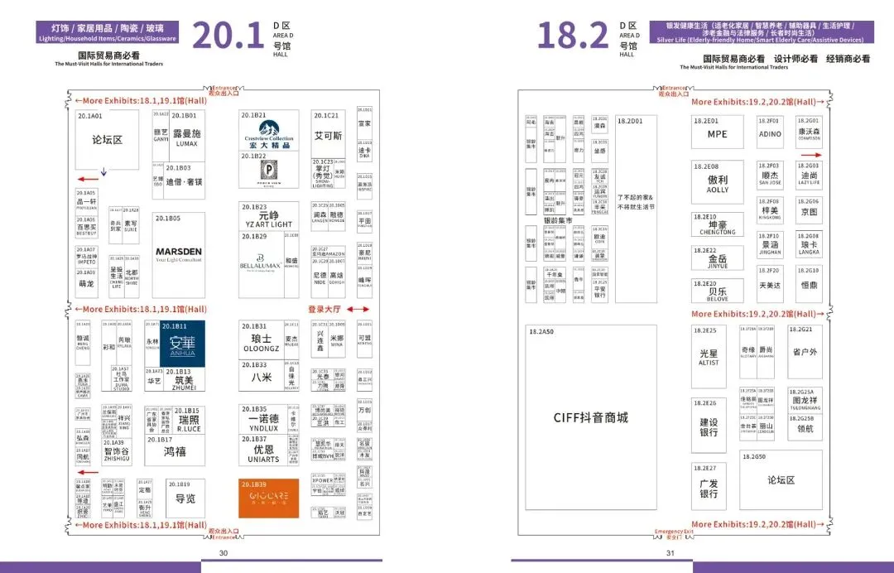Viewport: 894px width, 573px height.
Task: Select booth 18.2G08 琅卡 LANGKA
Action: [809, 244]
